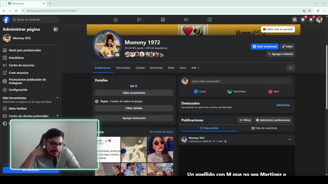
Task: Open the sunglasses girl photo thumbnail
Action: [160, 149]
